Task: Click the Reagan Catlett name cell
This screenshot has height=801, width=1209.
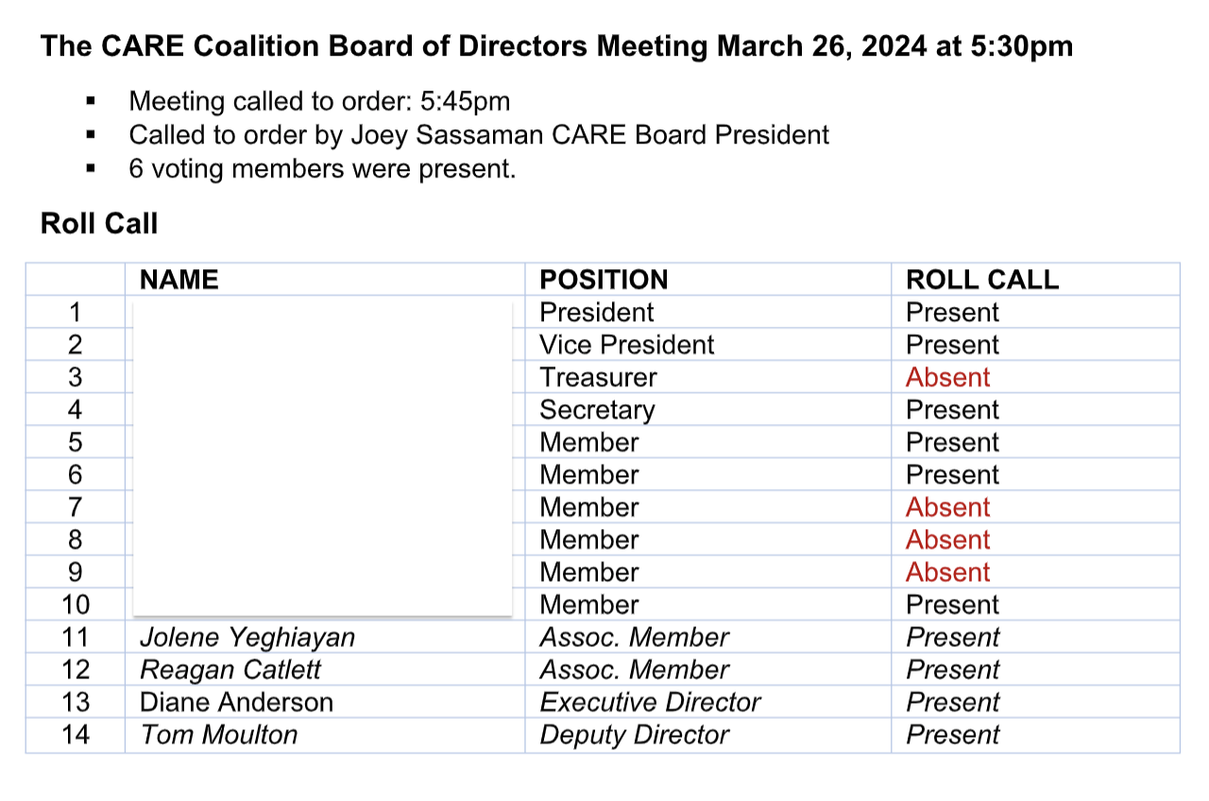Action: click(230, 670)
